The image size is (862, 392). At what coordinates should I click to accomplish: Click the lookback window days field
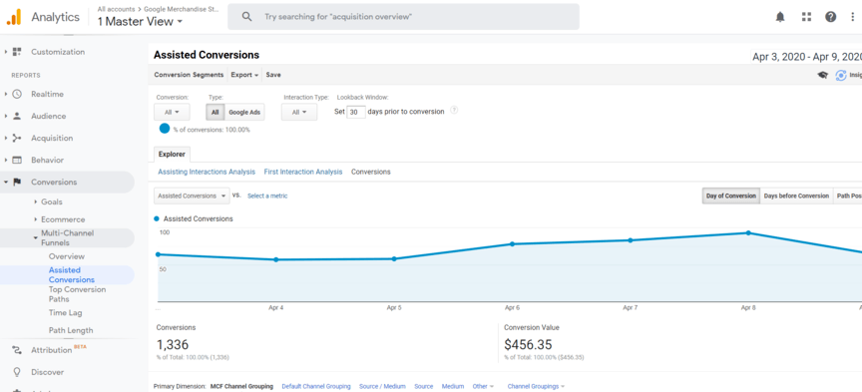tap(356, 112)
